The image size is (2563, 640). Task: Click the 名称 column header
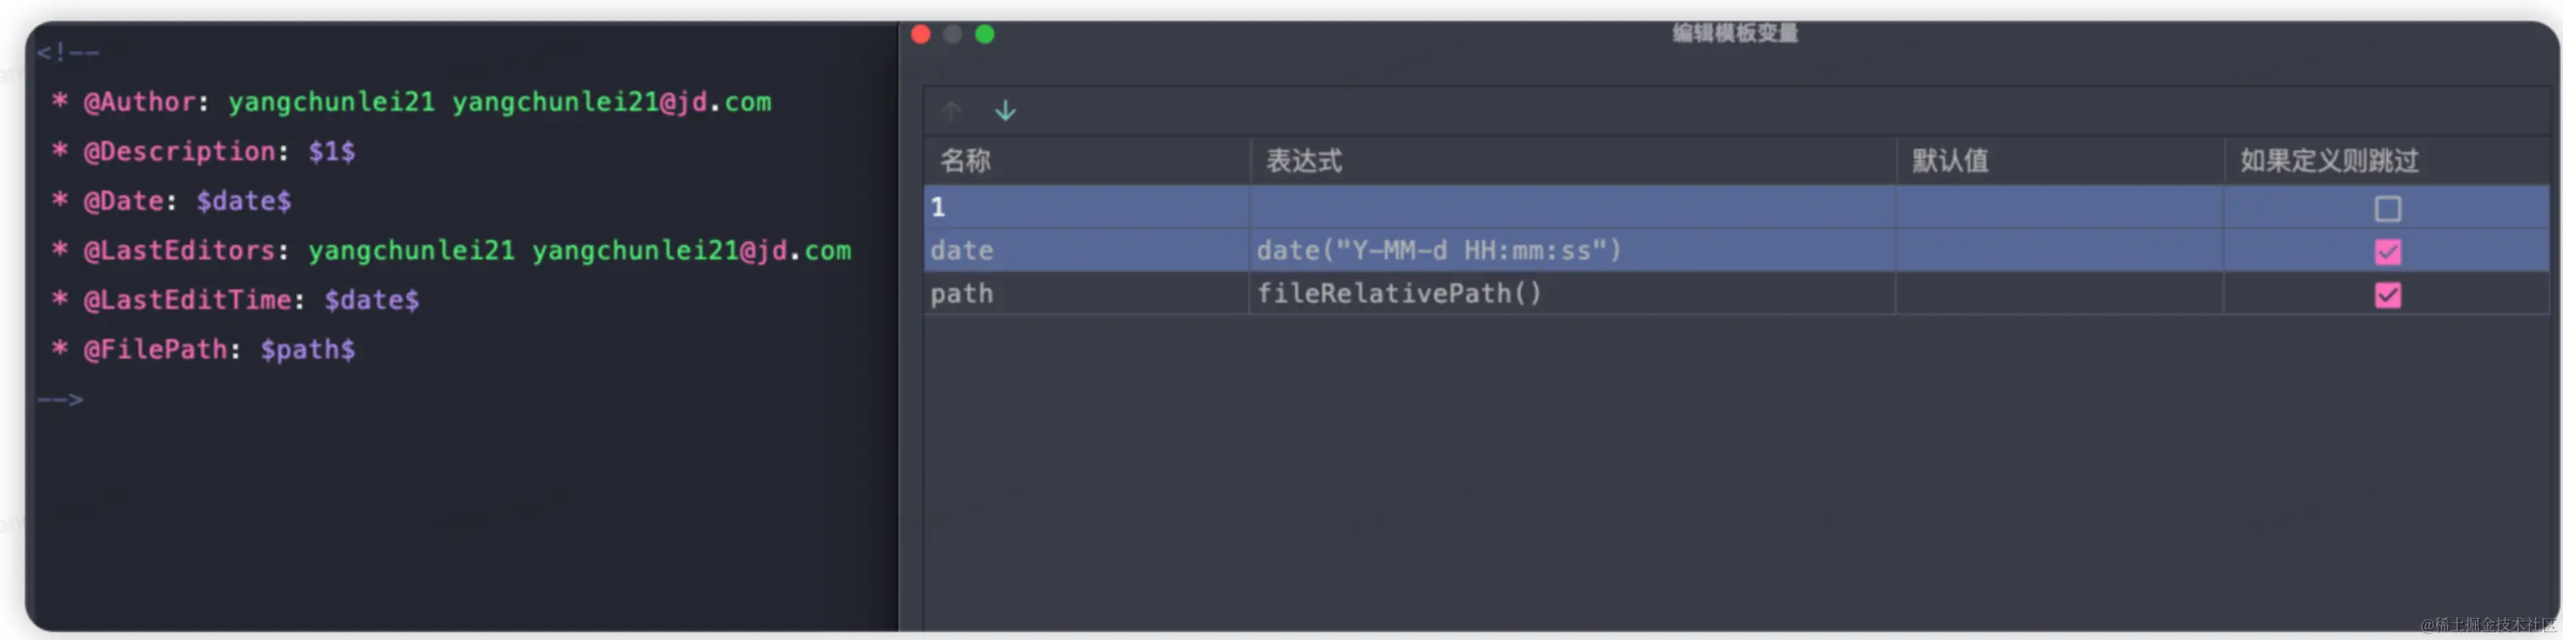pos(965,161)
